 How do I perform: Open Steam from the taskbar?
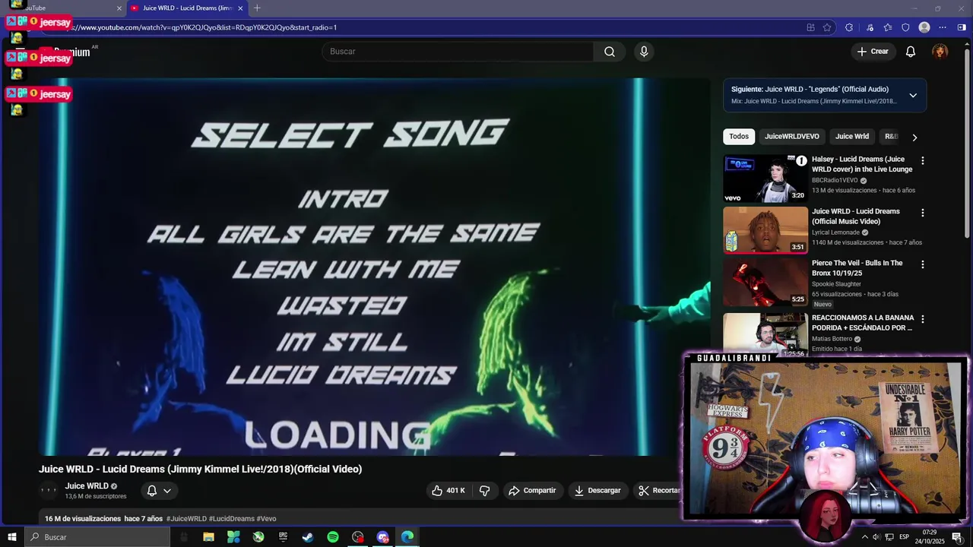pos(308,537)
